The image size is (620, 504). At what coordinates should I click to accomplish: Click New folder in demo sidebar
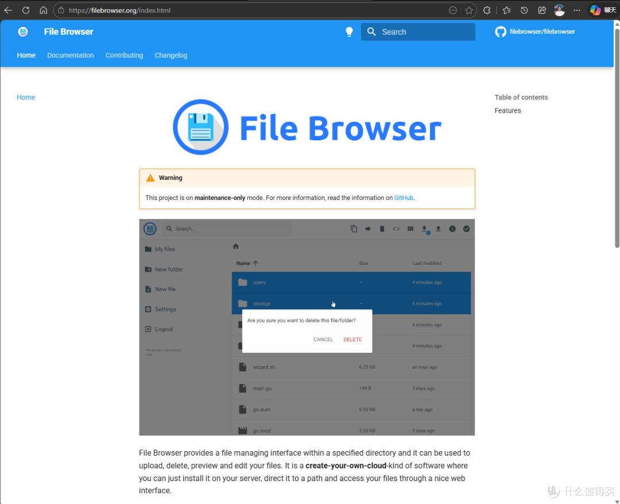click(x=164, y=269)
